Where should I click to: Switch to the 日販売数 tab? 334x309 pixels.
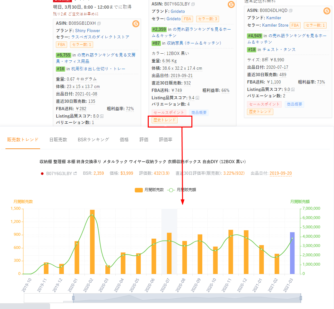point(58,140)
